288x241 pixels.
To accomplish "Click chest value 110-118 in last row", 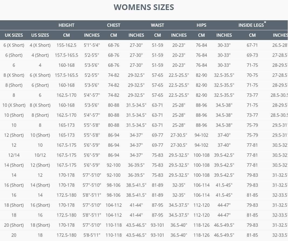I will [113, 235].
